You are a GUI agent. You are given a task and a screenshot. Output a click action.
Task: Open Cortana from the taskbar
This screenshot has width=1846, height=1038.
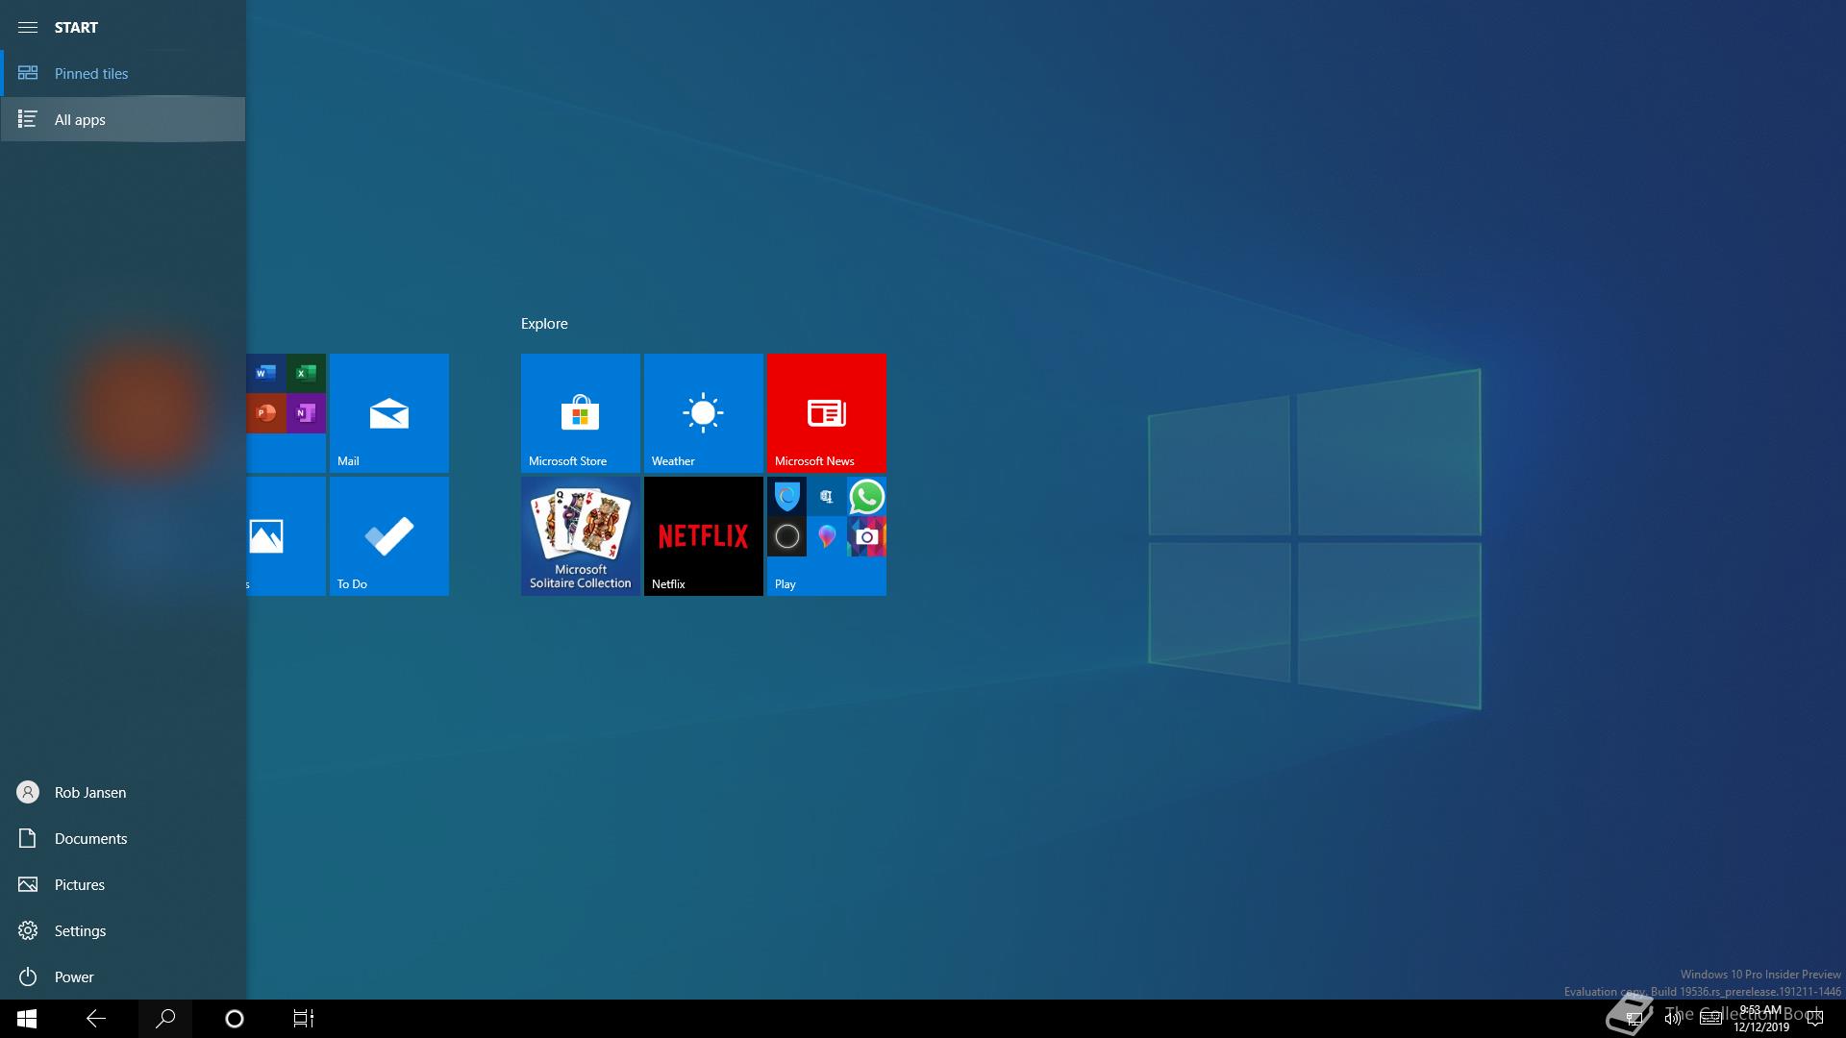tap(234, 1018)
